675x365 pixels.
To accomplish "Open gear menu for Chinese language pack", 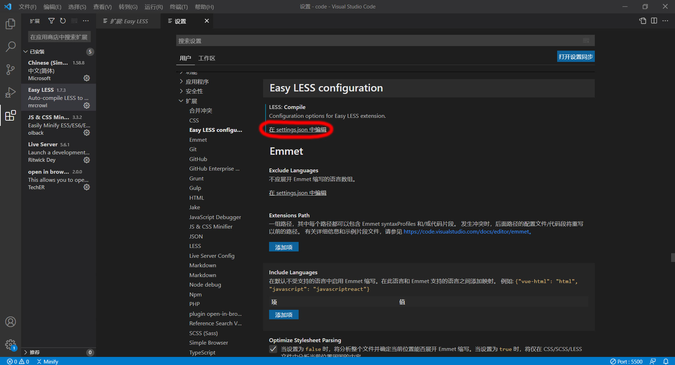I will click(87, 78).
